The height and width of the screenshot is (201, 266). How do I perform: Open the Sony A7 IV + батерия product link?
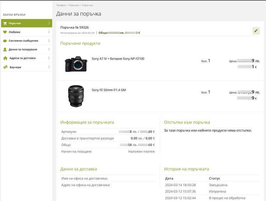[118, 59]
